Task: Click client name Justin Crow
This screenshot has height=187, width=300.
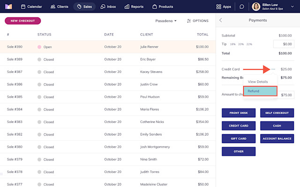Action: click(149, 84)
